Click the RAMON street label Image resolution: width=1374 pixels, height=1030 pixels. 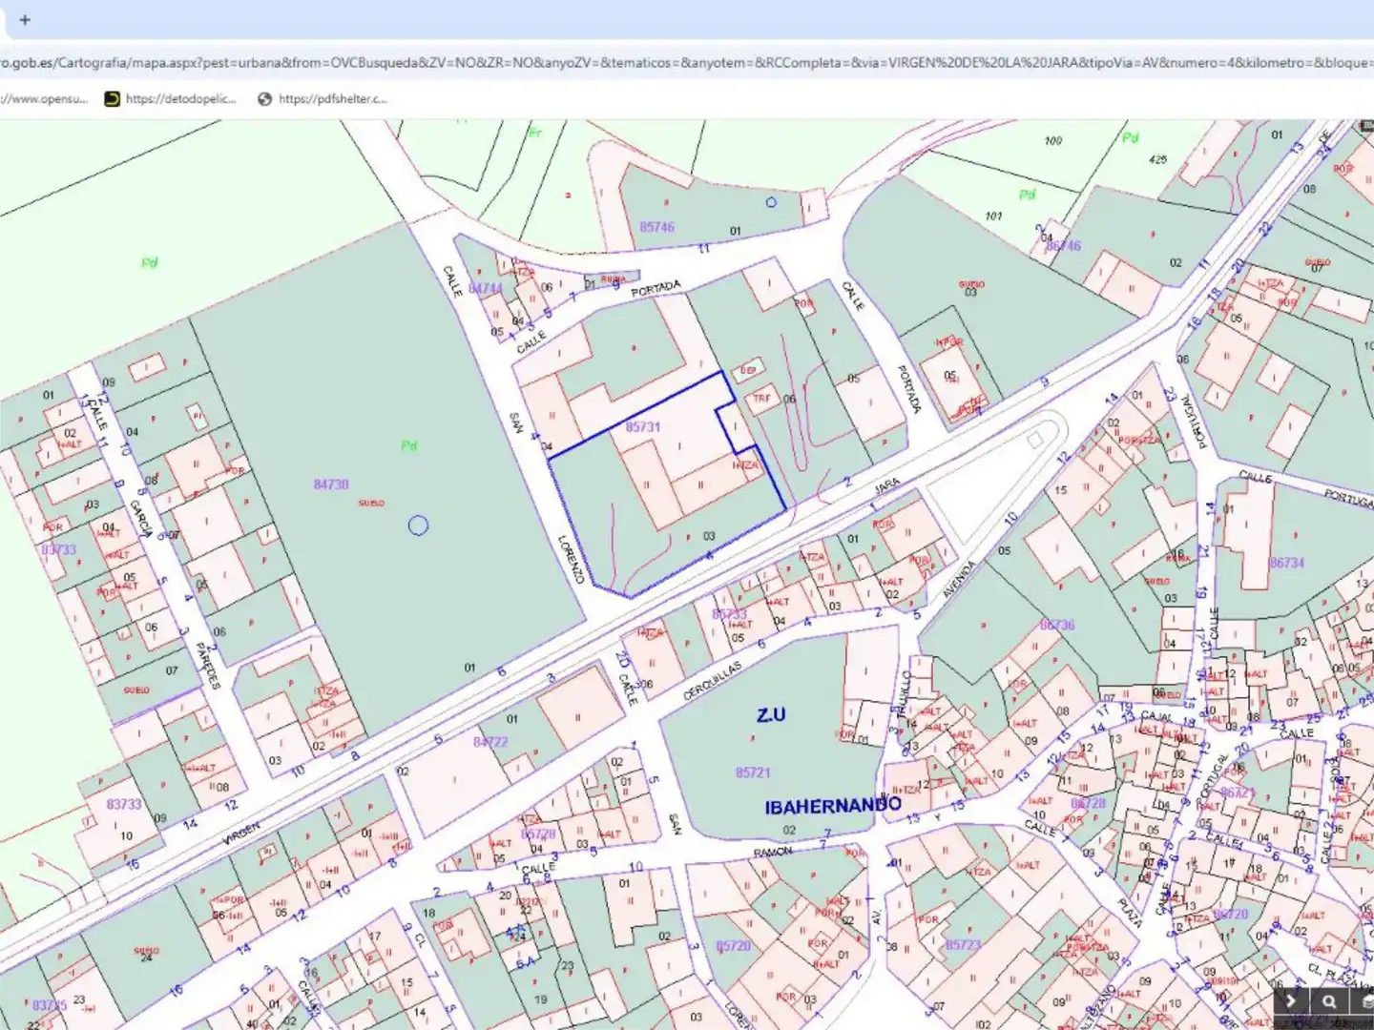(773, 852)
